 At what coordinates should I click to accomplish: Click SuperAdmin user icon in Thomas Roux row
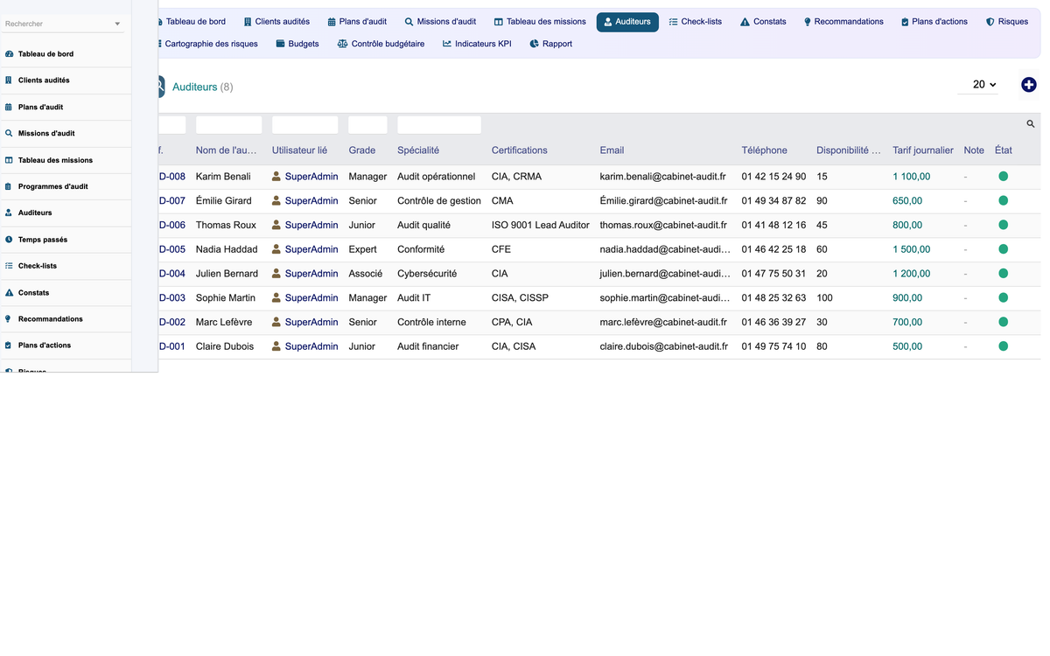tap(276, 225)
